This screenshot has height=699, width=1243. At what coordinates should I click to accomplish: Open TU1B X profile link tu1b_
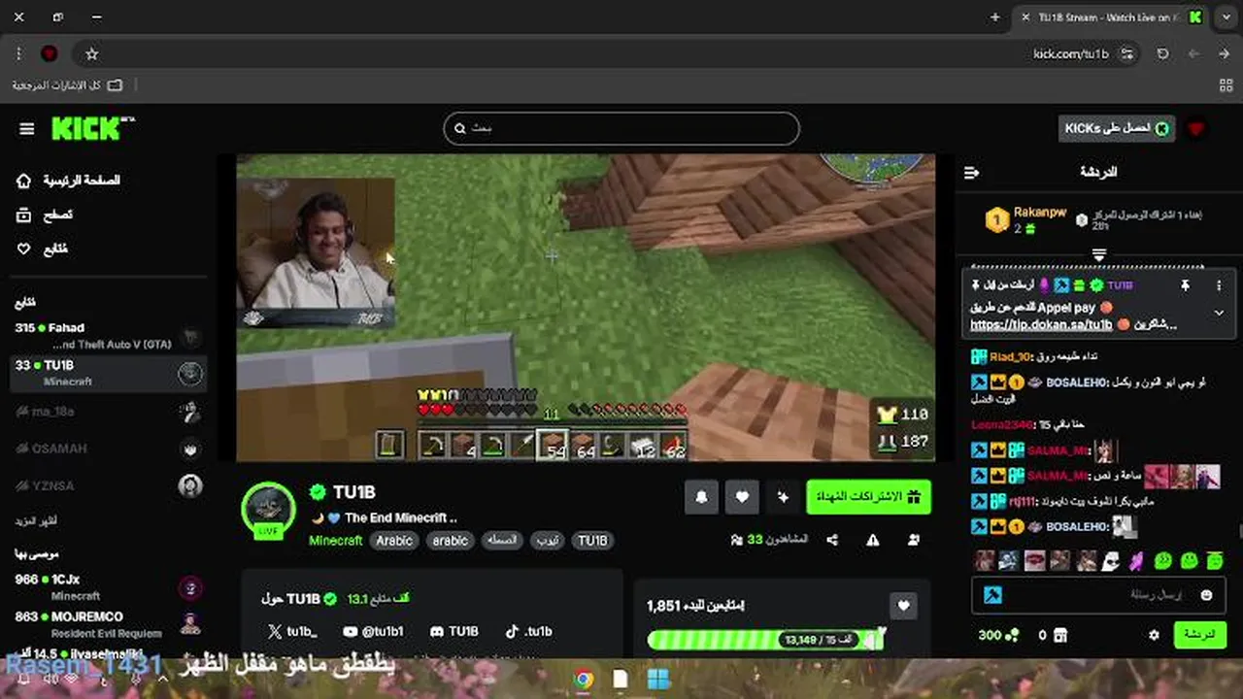point(290,631)
